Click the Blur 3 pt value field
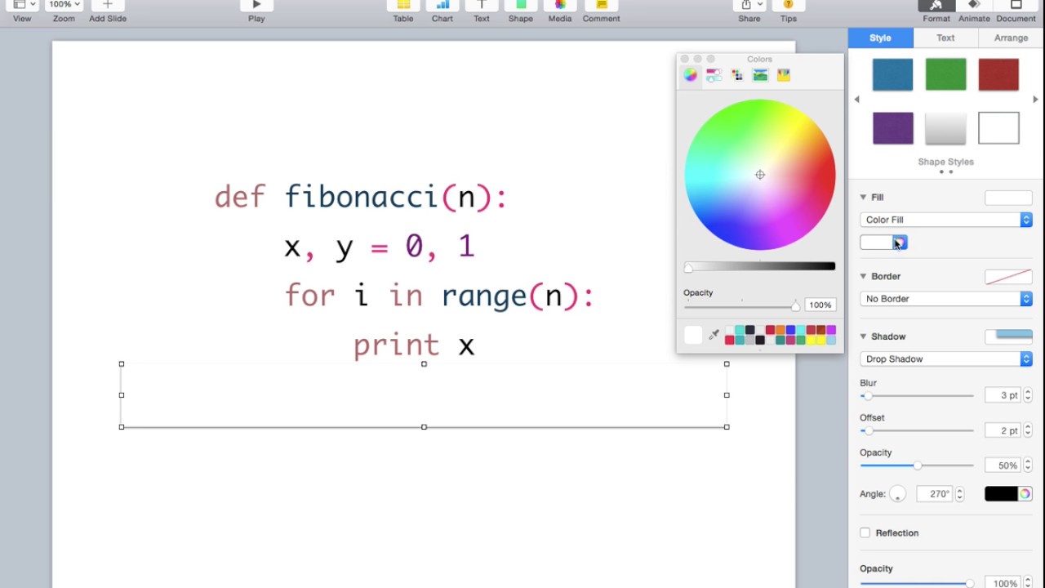Viewport: 1045px width, 588px height. coord(1002,395)
